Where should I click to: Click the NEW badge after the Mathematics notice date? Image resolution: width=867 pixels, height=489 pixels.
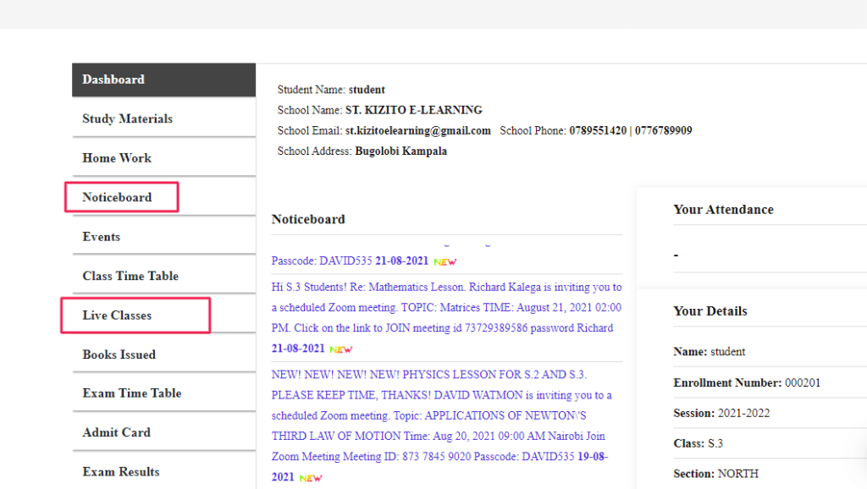pyautogui.click(x=340, y=349)
